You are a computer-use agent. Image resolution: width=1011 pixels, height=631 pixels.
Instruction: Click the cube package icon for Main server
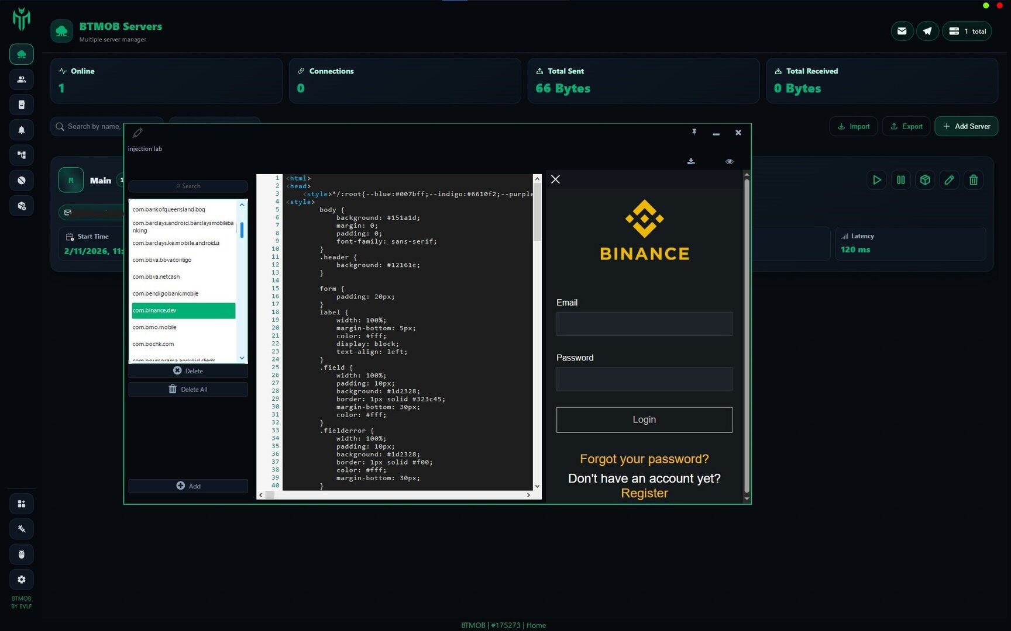[925, 180]
